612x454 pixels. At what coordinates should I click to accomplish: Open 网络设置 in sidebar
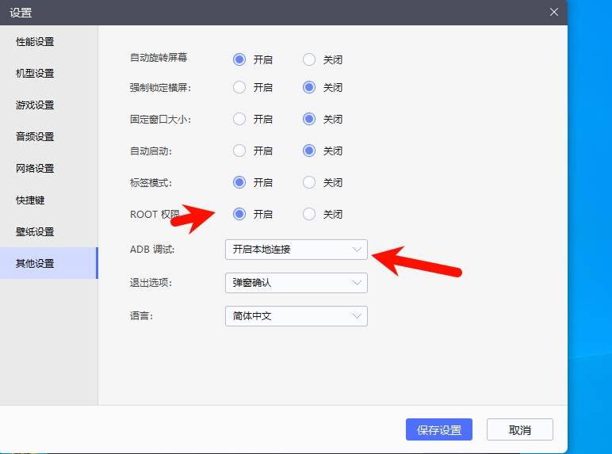pyautogui.click(x=36, y=168)
